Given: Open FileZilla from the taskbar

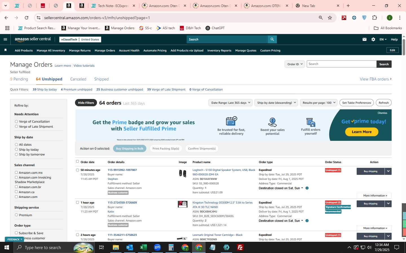Looking at the screenshot, I should [x=240, y=247].
